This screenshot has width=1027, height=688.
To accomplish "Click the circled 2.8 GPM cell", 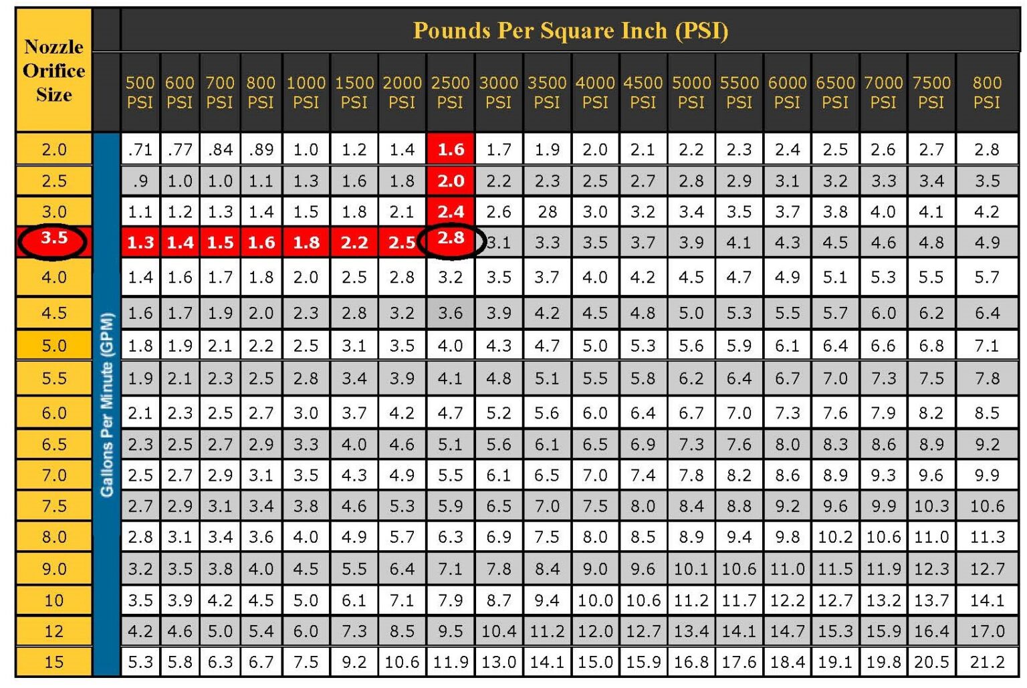I will coord(451,239).
